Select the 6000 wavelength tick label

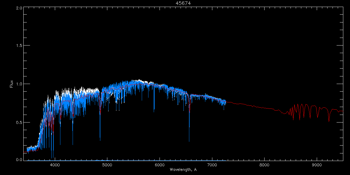coord(160,164)
